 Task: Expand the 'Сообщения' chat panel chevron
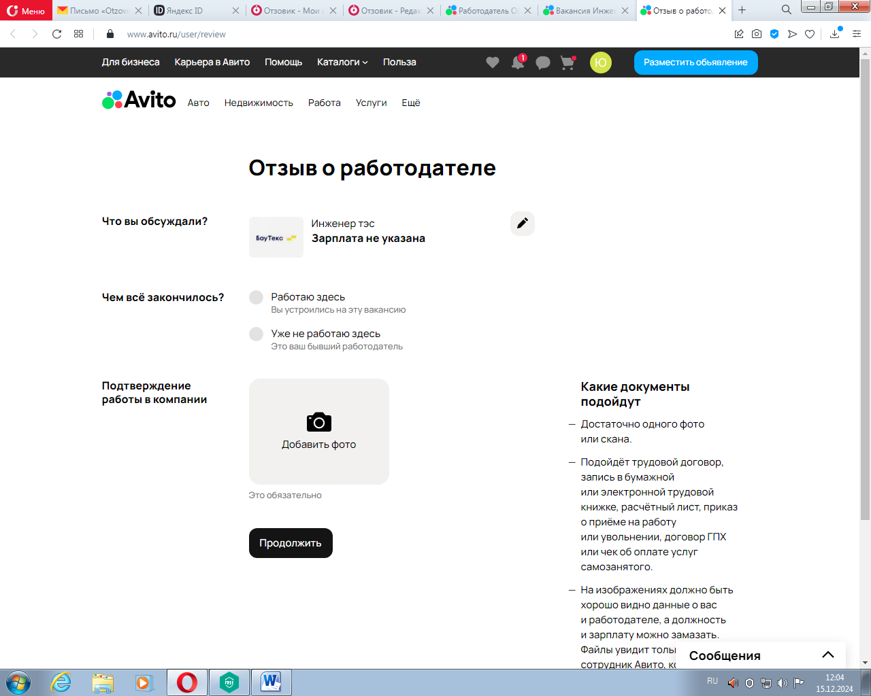pos(827,655)
